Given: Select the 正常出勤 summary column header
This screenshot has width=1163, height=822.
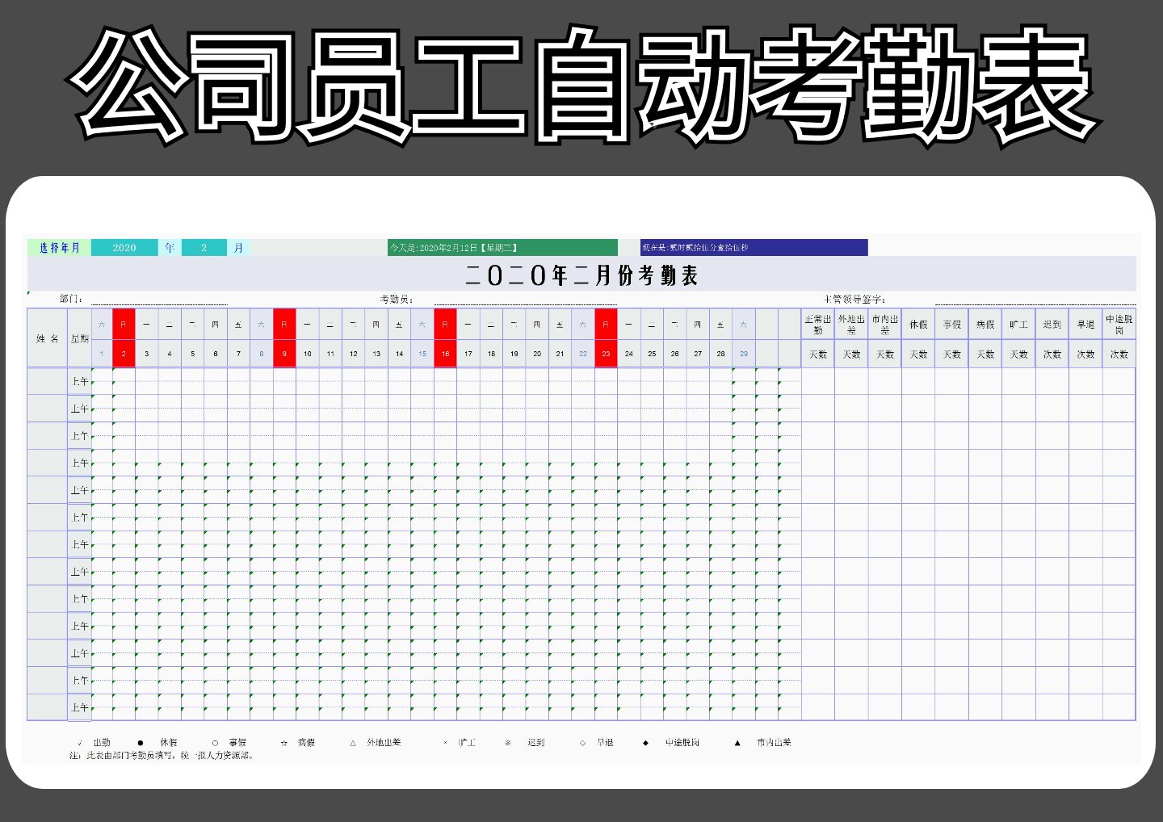Looking at the screenshot, I should click(818, 325).
